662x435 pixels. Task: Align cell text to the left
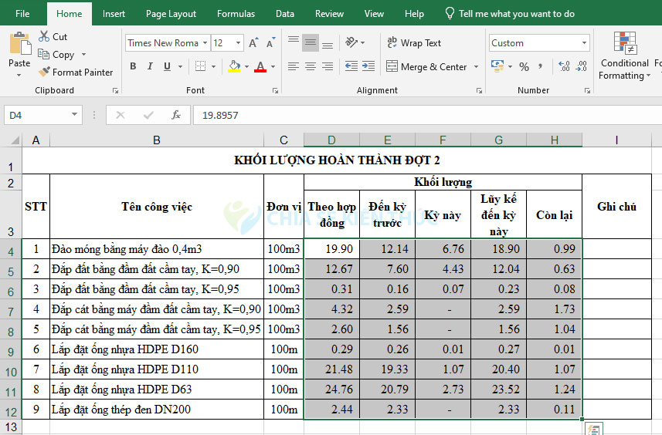(294, 66)
